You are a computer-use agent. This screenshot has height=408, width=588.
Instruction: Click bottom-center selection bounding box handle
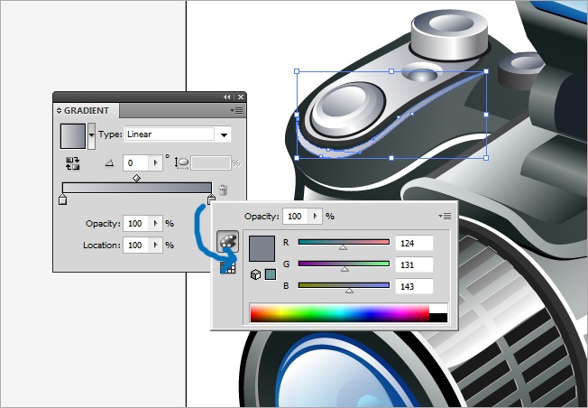coord(391,158)
